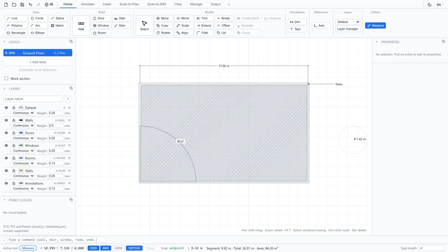This screenshot has width=448, height=252.
Task: Activate the Room tool
Action: tap(101, 33)
